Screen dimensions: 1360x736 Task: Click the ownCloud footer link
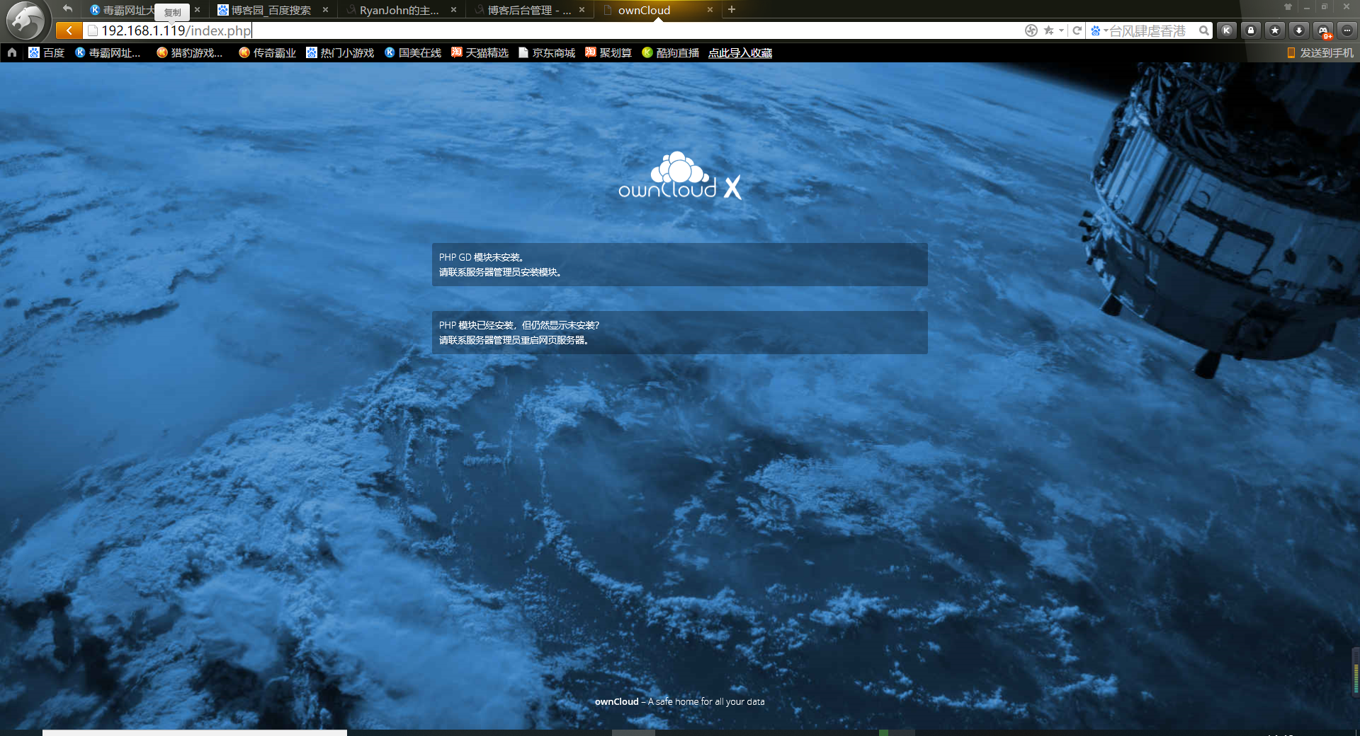pyautogui.click(x=617, y=701)
